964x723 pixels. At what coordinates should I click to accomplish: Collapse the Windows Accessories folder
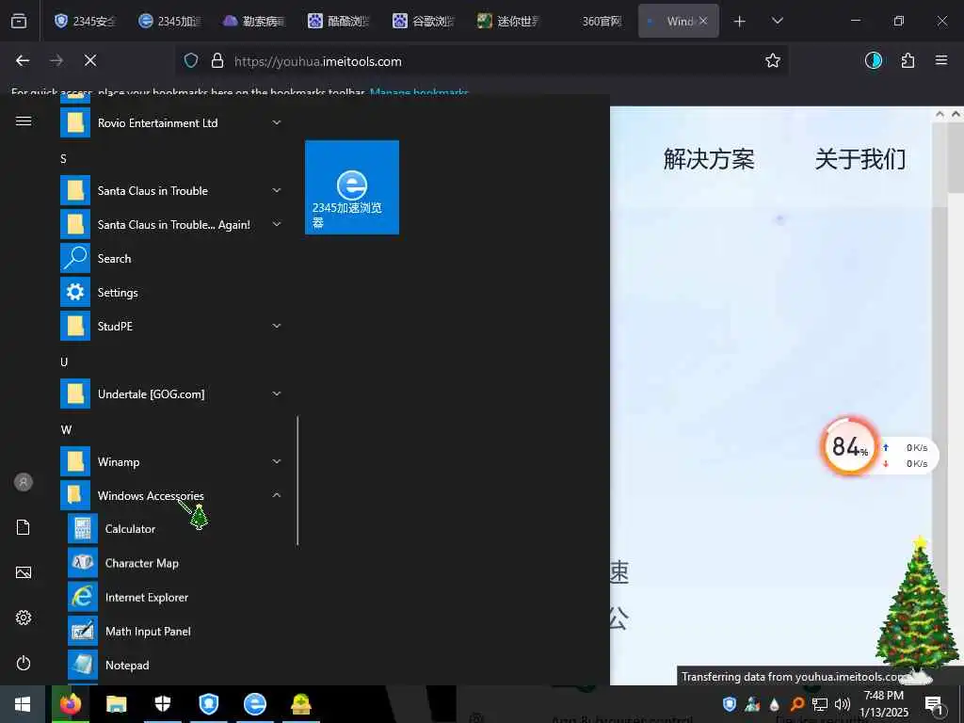click(x=175, y=495)
